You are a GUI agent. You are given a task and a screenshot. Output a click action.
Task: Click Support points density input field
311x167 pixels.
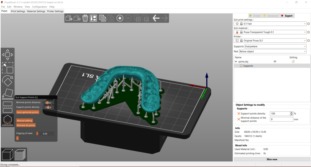tap(280, 114)
